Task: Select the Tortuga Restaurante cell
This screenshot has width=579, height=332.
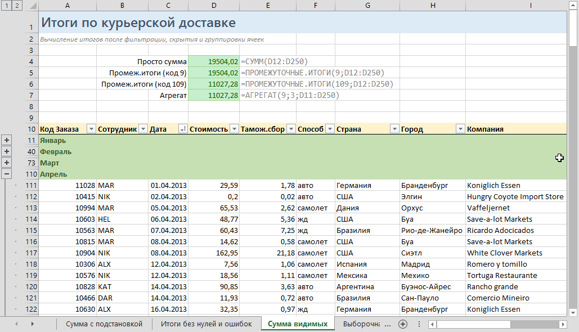Action: (x=516, y=276)
